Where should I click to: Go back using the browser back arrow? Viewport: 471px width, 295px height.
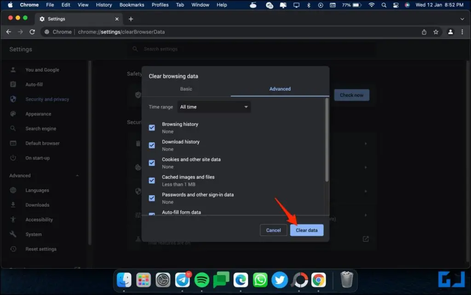pyautogui.click(x=8, y=32)
